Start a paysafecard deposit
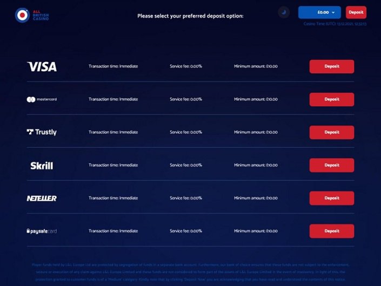Screen dimensions: 381x286 (331, 231)
